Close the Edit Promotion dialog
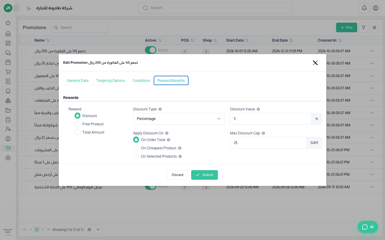 [x=315, y=63]
